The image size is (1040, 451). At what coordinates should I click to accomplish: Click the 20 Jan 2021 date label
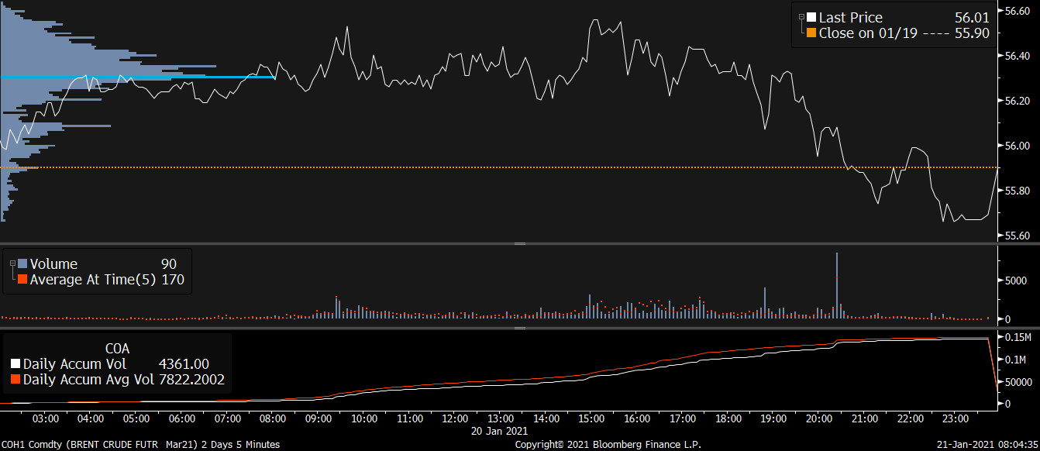point(499,430)
